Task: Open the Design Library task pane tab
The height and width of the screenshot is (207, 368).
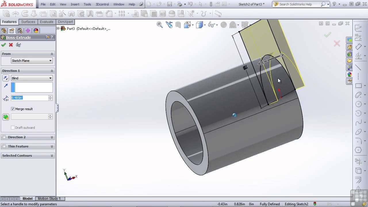Action: pos(350,54)
